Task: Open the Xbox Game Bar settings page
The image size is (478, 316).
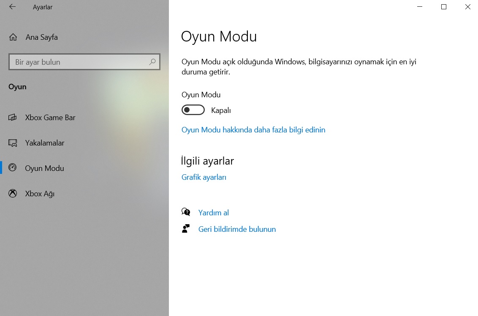Action: tap(50, 118)
